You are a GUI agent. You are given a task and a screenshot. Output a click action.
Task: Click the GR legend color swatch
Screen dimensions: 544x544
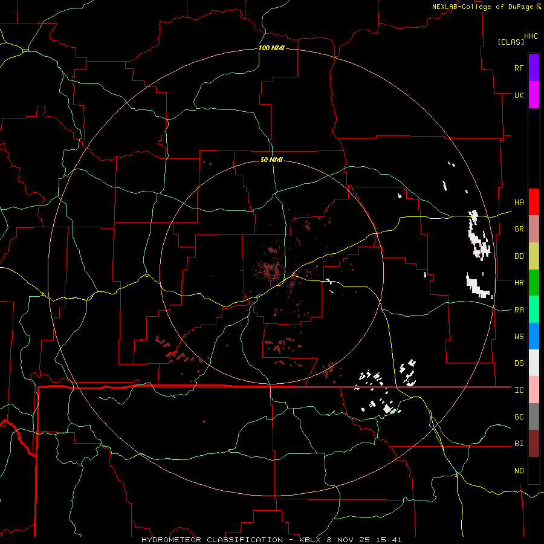coord(534,229)
